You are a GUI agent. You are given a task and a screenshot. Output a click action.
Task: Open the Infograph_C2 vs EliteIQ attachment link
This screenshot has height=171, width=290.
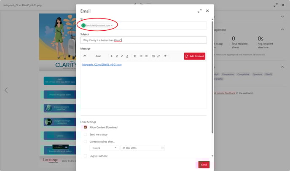[102, 64]
